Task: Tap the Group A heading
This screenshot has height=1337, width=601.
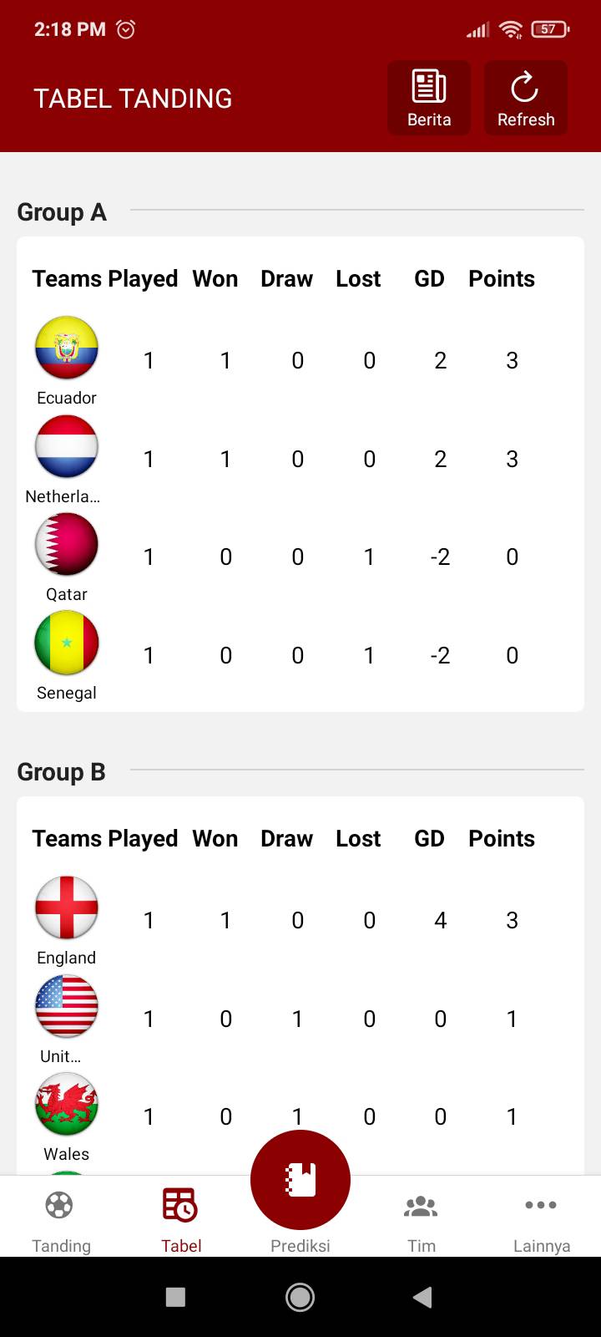Action: [62, 212]
